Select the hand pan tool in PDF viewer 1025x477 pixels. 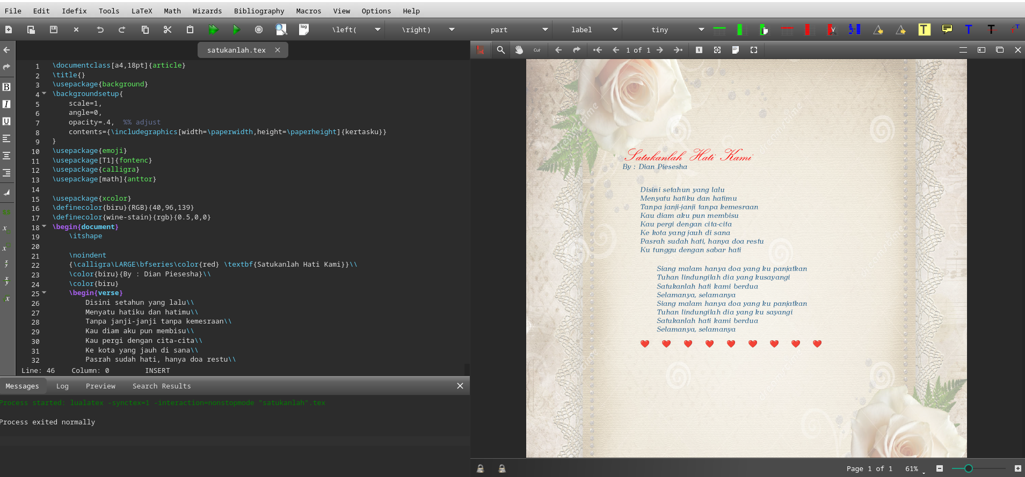(x=519, y=50)
